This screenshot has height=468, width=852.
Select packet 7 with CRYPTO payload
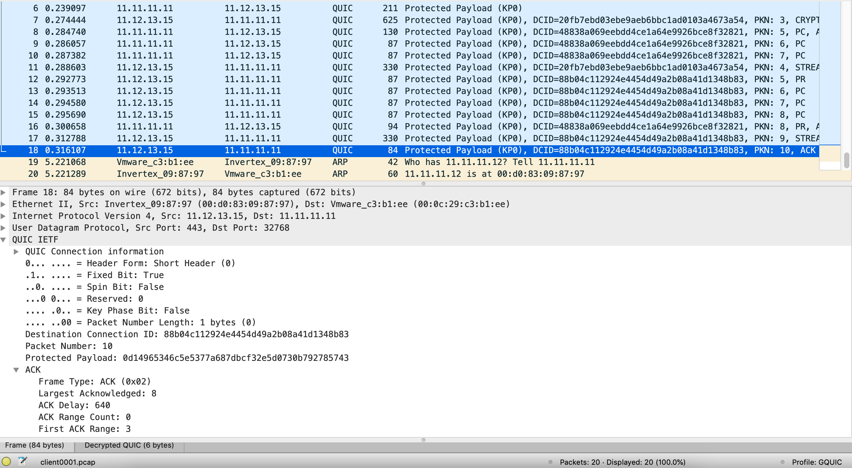point(298,20)
